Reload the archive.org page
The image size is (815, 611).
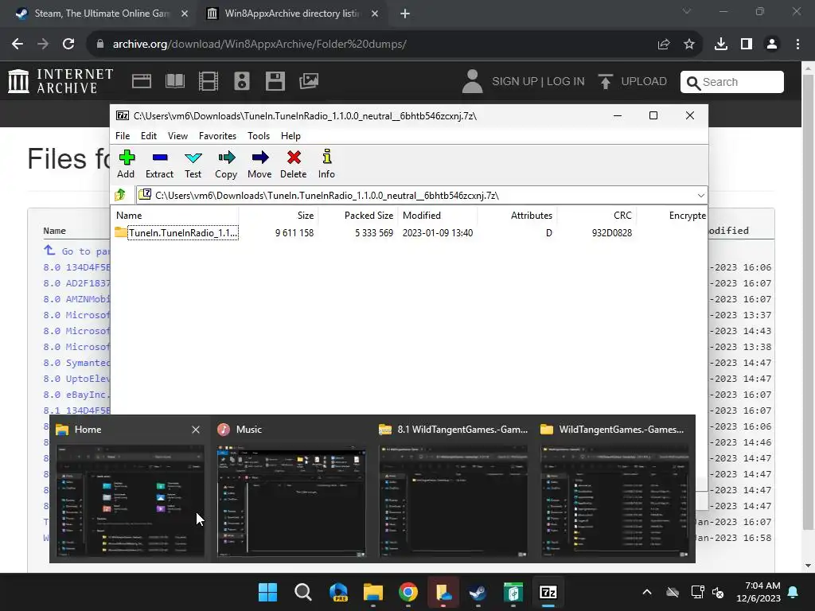(x=68, y=45)
